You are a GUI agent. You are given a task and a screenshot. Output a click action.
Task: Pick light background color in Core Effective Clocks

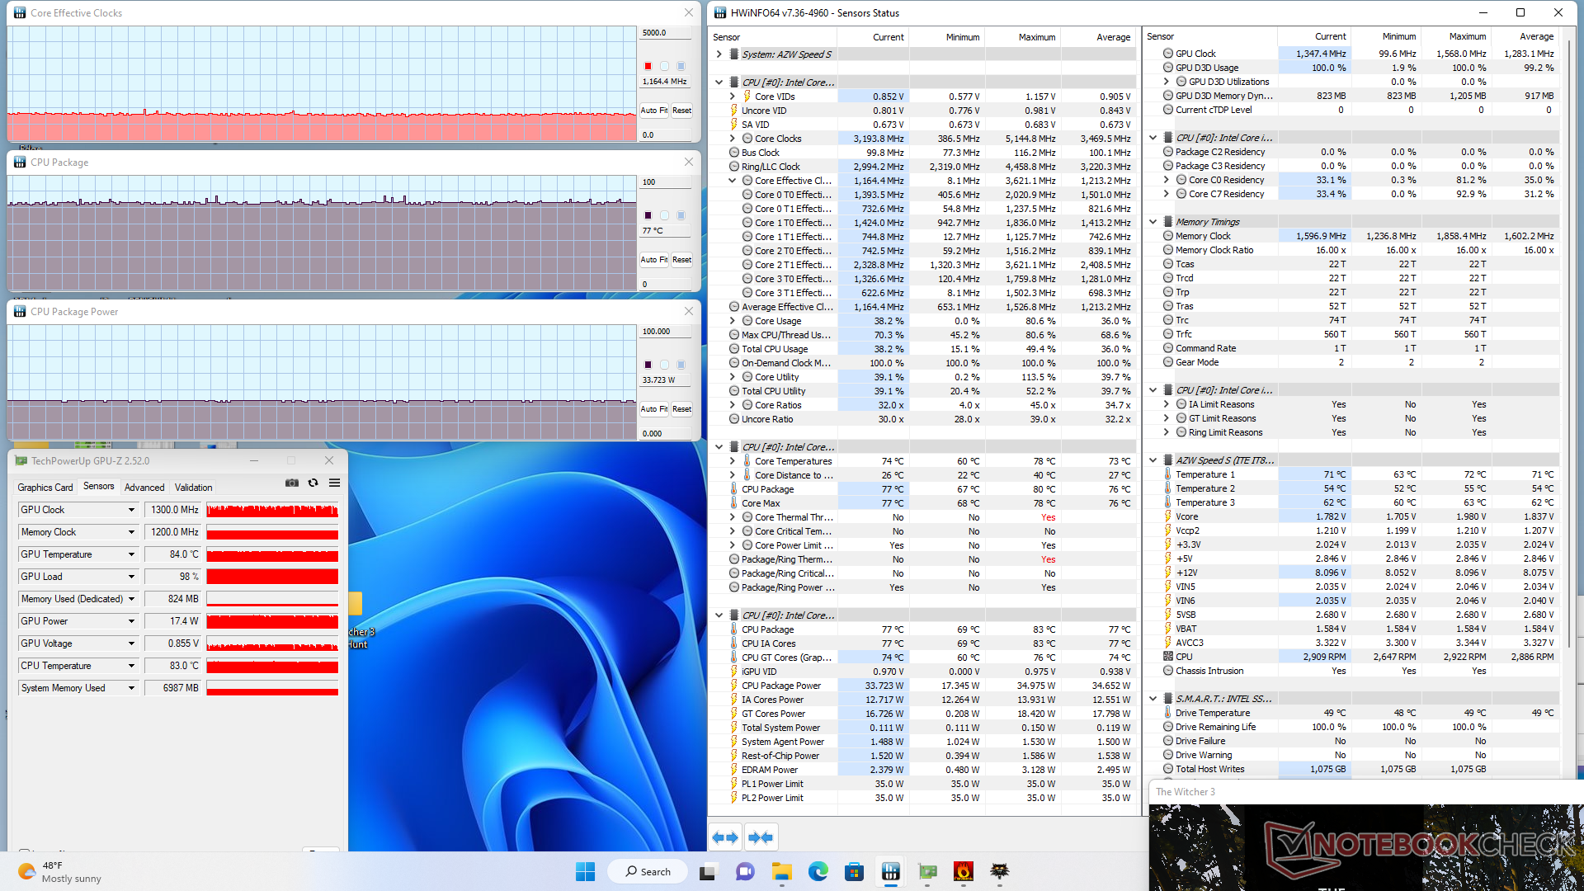coord(665,66)
